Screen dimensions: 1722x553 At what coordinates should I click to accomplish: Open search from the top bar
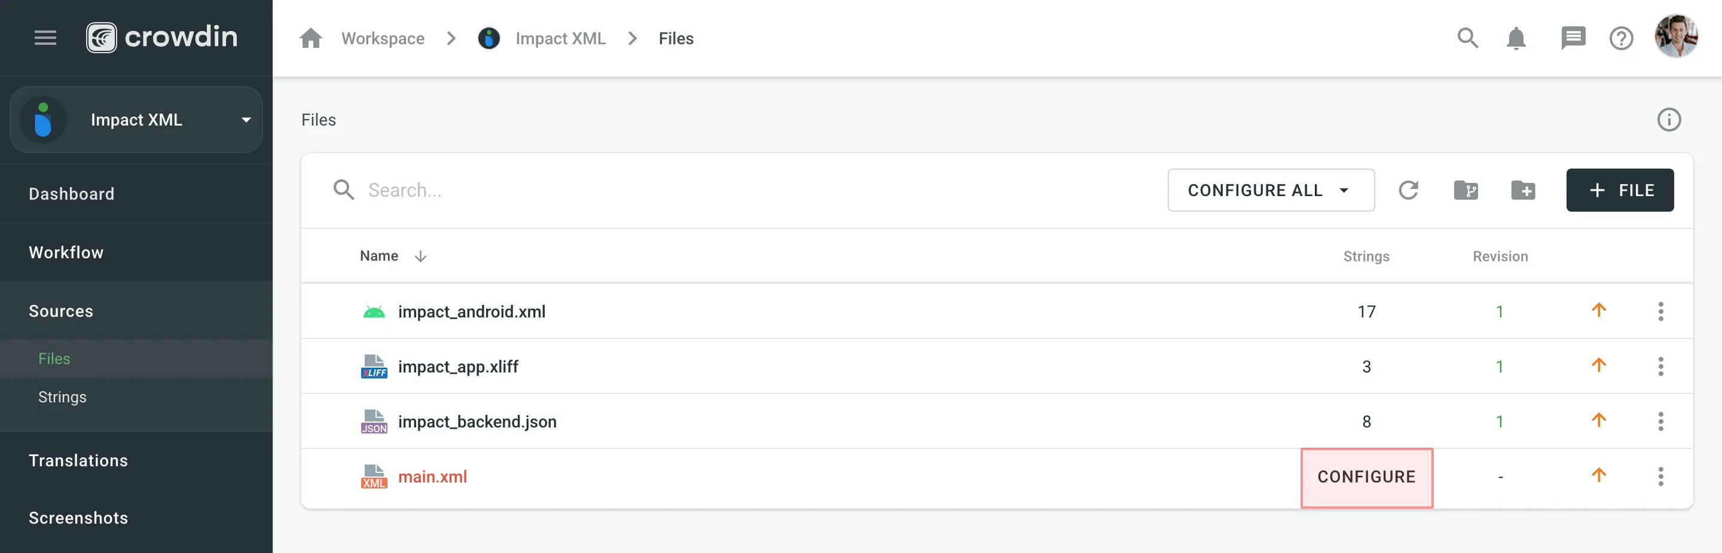[1467, 38]
